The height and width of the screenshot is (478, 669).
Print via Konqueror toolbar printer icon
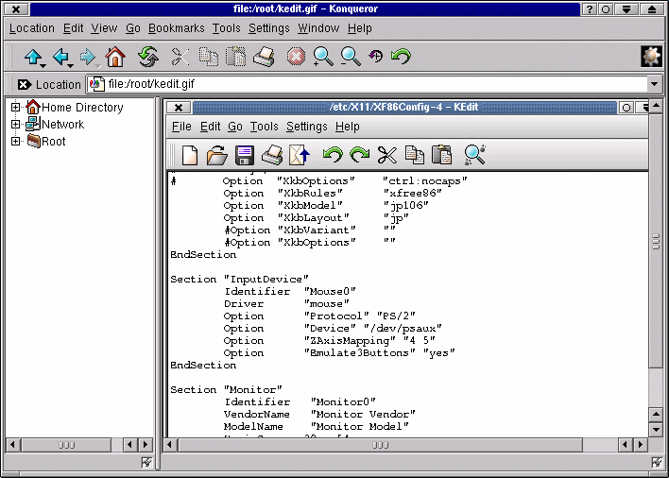[264, 57]
